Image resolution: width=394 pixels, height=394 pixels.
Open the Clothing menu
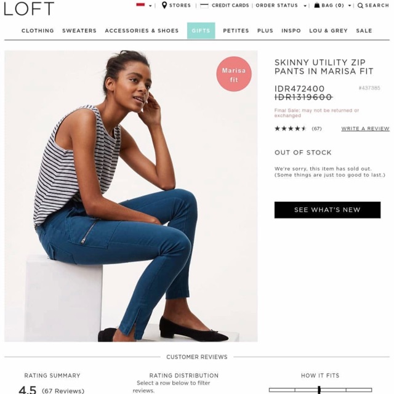pyautogui.click(x=38, y=31)
